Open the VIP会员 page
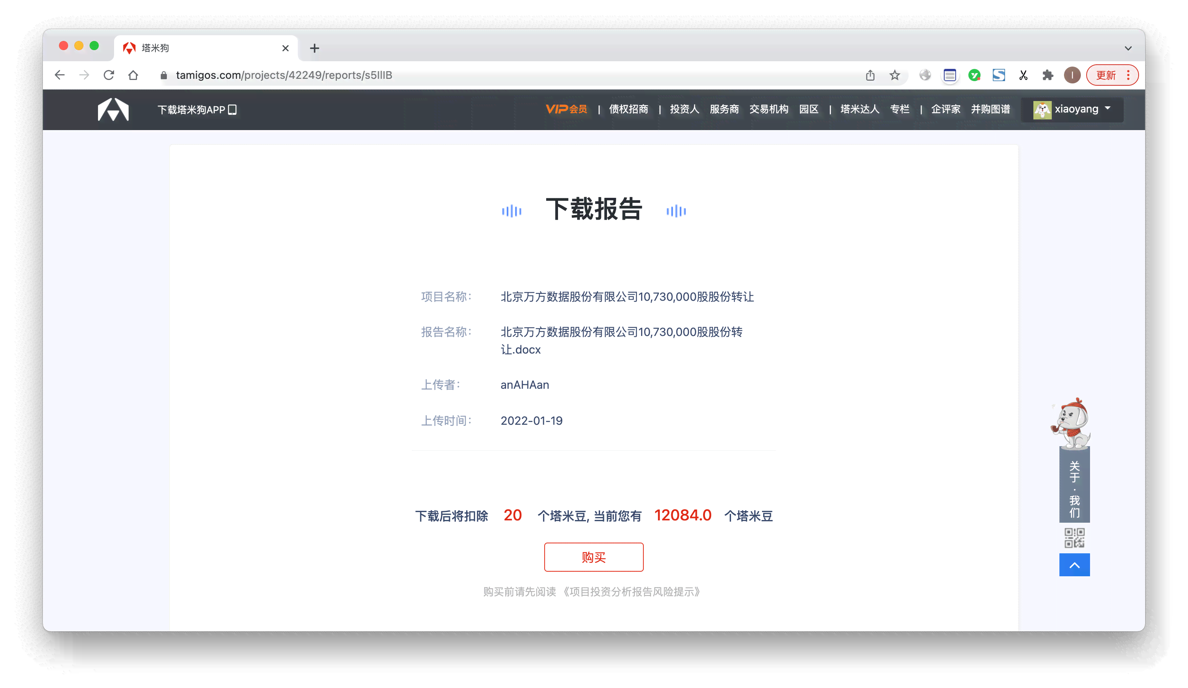This screenshot has width=1188, height=688. pyautogui.click(x=566, y=109)
